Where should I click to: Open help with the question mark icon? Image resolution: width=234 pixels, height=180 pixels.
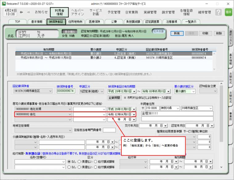tap(219, 12)
